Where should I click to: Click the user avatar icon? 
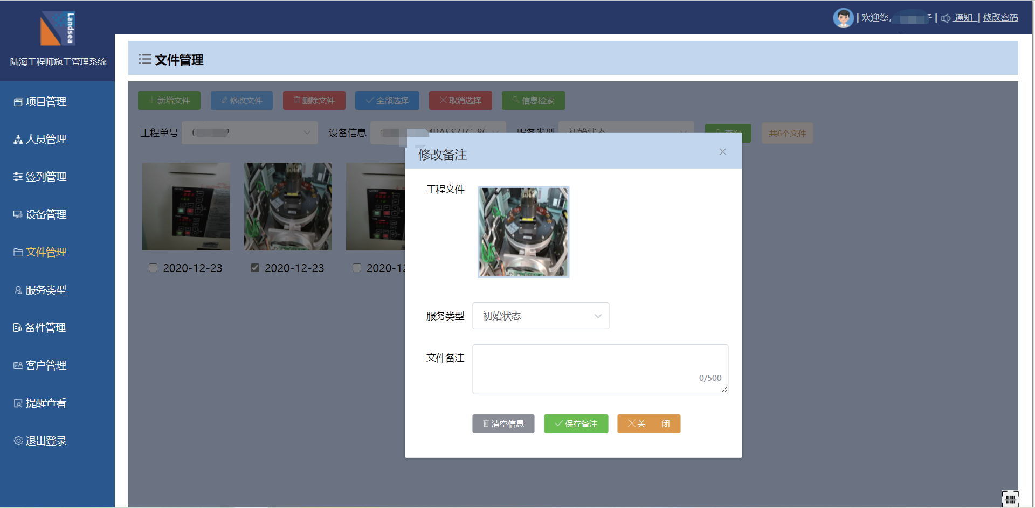(843, 18)
